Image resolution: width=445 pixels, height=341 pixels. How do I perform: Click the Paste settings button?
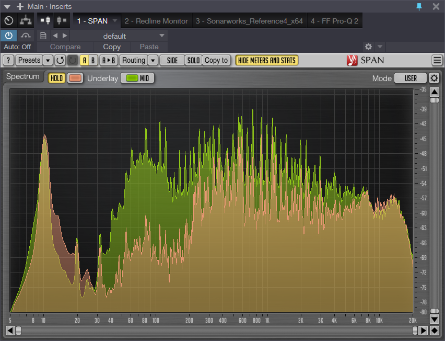(149, 47)
